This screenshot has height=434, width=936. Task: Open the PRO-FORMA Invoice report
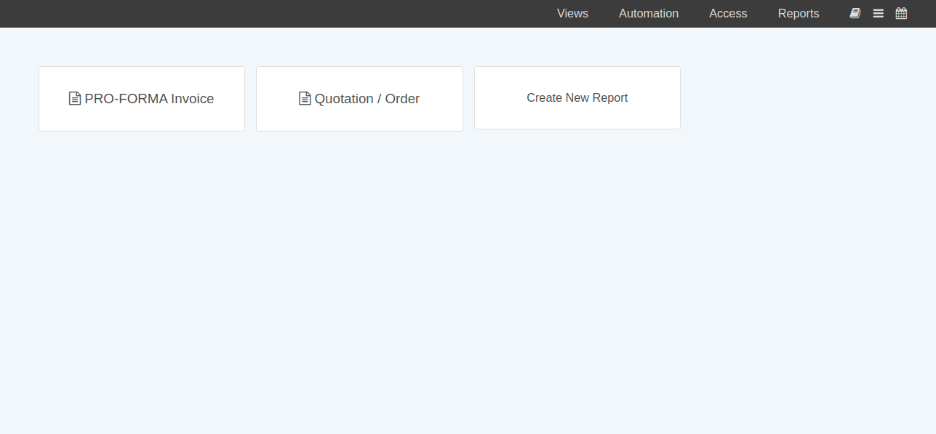coord(142,99)
